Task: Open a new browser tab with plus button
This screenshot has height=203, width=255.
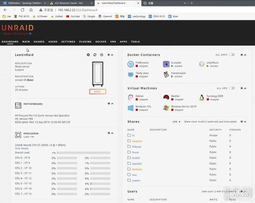Action: point(192,3)
